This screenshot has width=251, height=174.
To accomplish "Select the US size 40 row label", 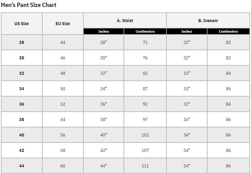I will point(22,135).
